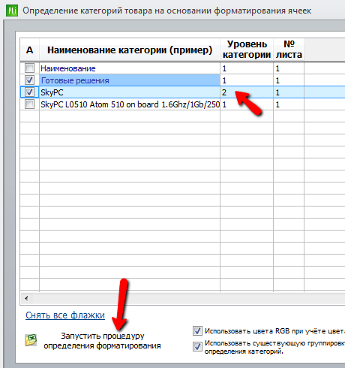The image size is (345, 368).
Task: Uncheck the SkyPC row checkbox
Action: (x=29, y=92)
